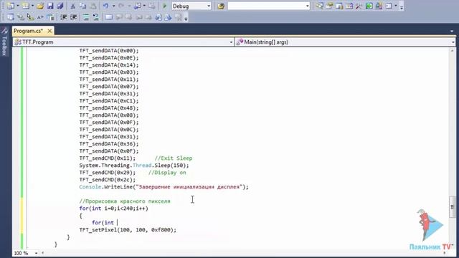Click inside the Find combo text field

(266, 6)
